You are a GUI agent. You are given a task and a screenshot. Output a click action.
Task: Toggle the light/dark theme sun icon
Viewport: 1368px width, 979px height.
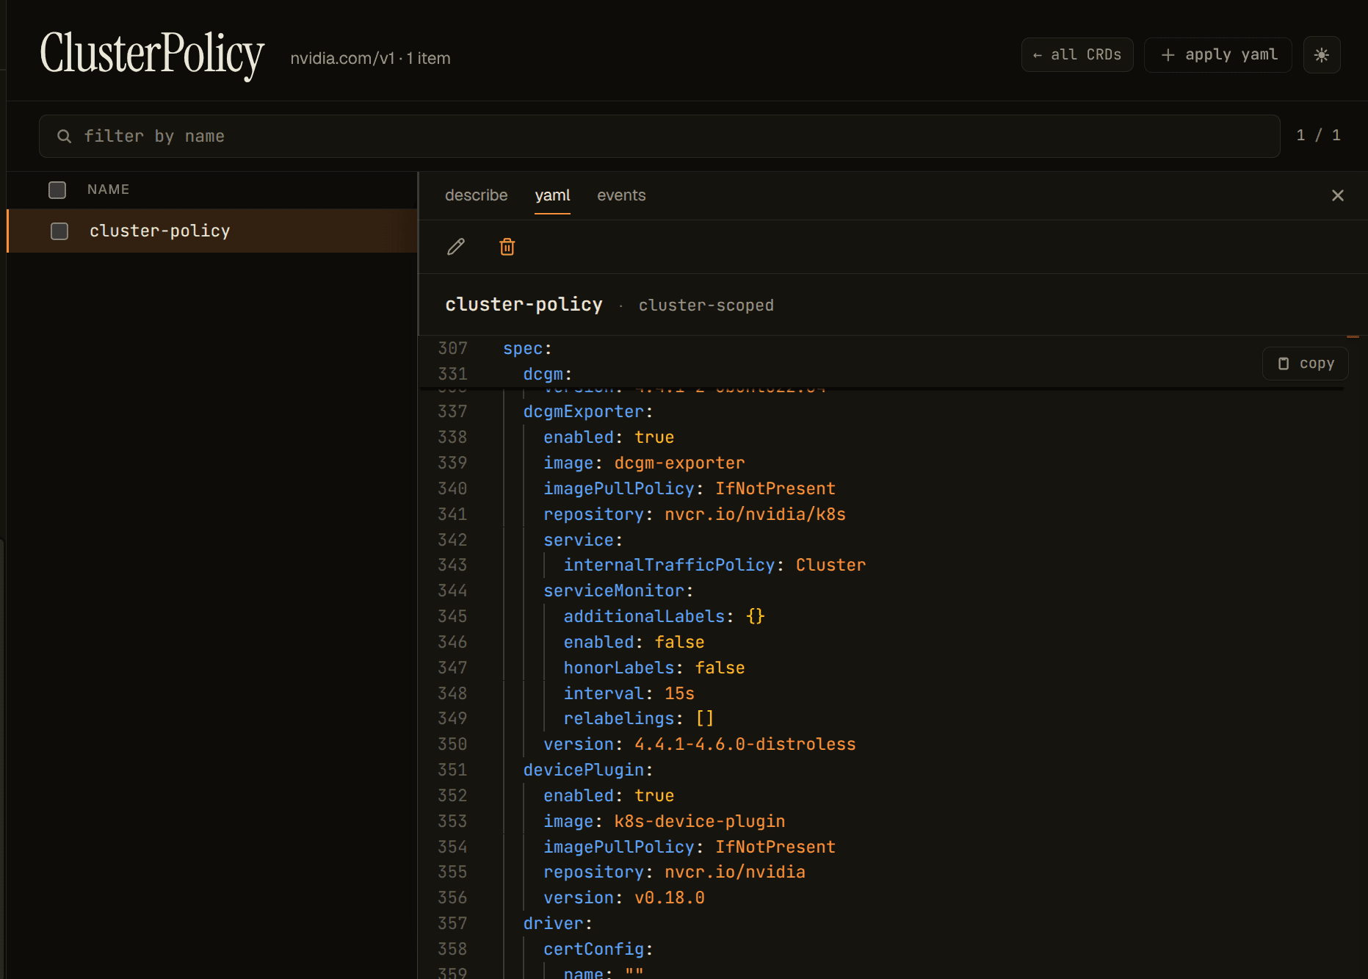point(1322,55)
